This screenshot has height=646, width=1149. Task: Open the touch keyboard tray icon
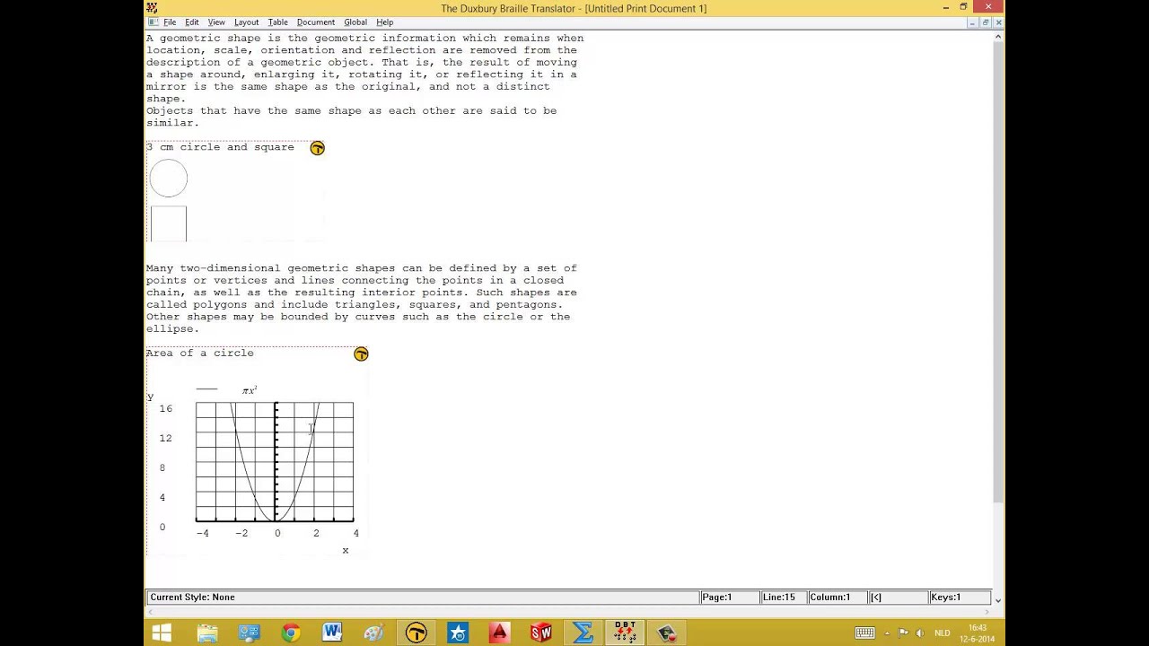click(864, 633)
